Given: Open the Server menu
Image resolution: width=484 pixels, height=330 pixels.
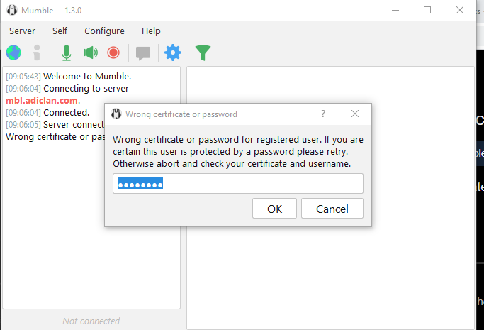Looking at the screenshot, I should pos(22,31).
